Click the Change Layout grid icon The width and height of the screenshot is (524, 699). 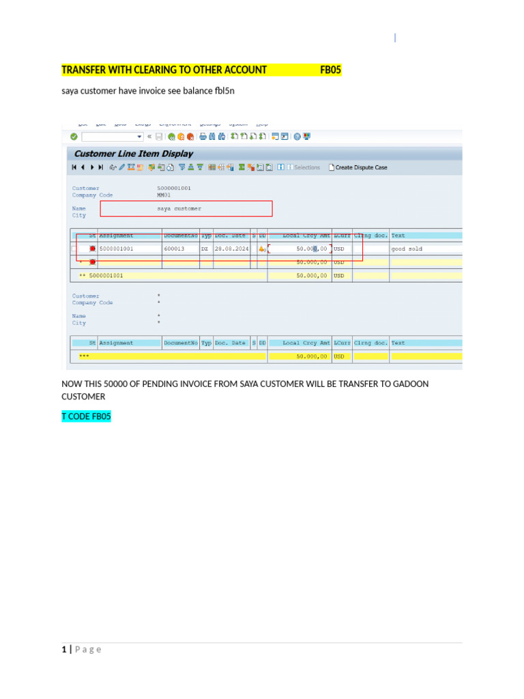[x=212, y=167]
